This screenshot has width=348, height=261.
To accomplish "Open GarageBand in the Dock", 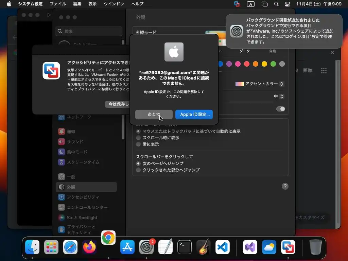I will (x=204, y=247).
